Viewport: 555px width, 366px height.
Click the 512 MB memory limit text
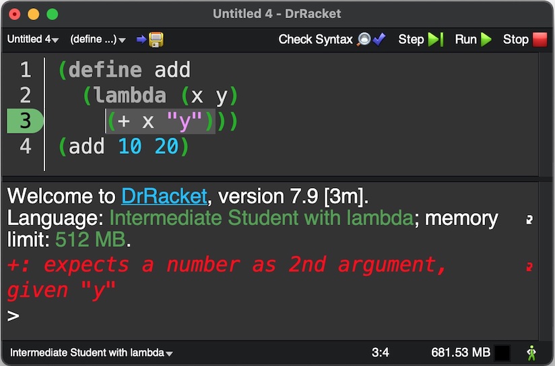coord(90,239)
